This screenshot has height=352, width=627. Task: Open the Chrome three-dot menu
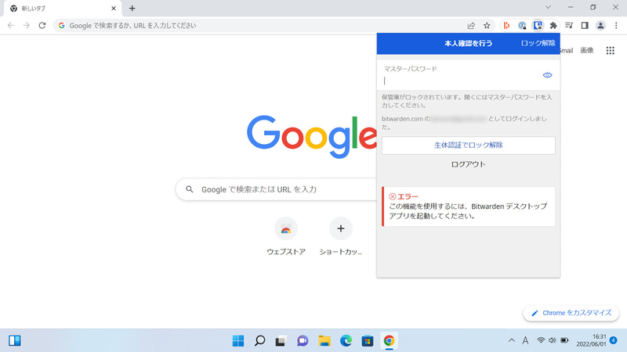tap(616, 26)
